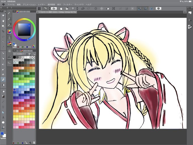Click the Deselect dotted circle icon
The height and width of the screenshot is (145, 193).
pos(96,9)
